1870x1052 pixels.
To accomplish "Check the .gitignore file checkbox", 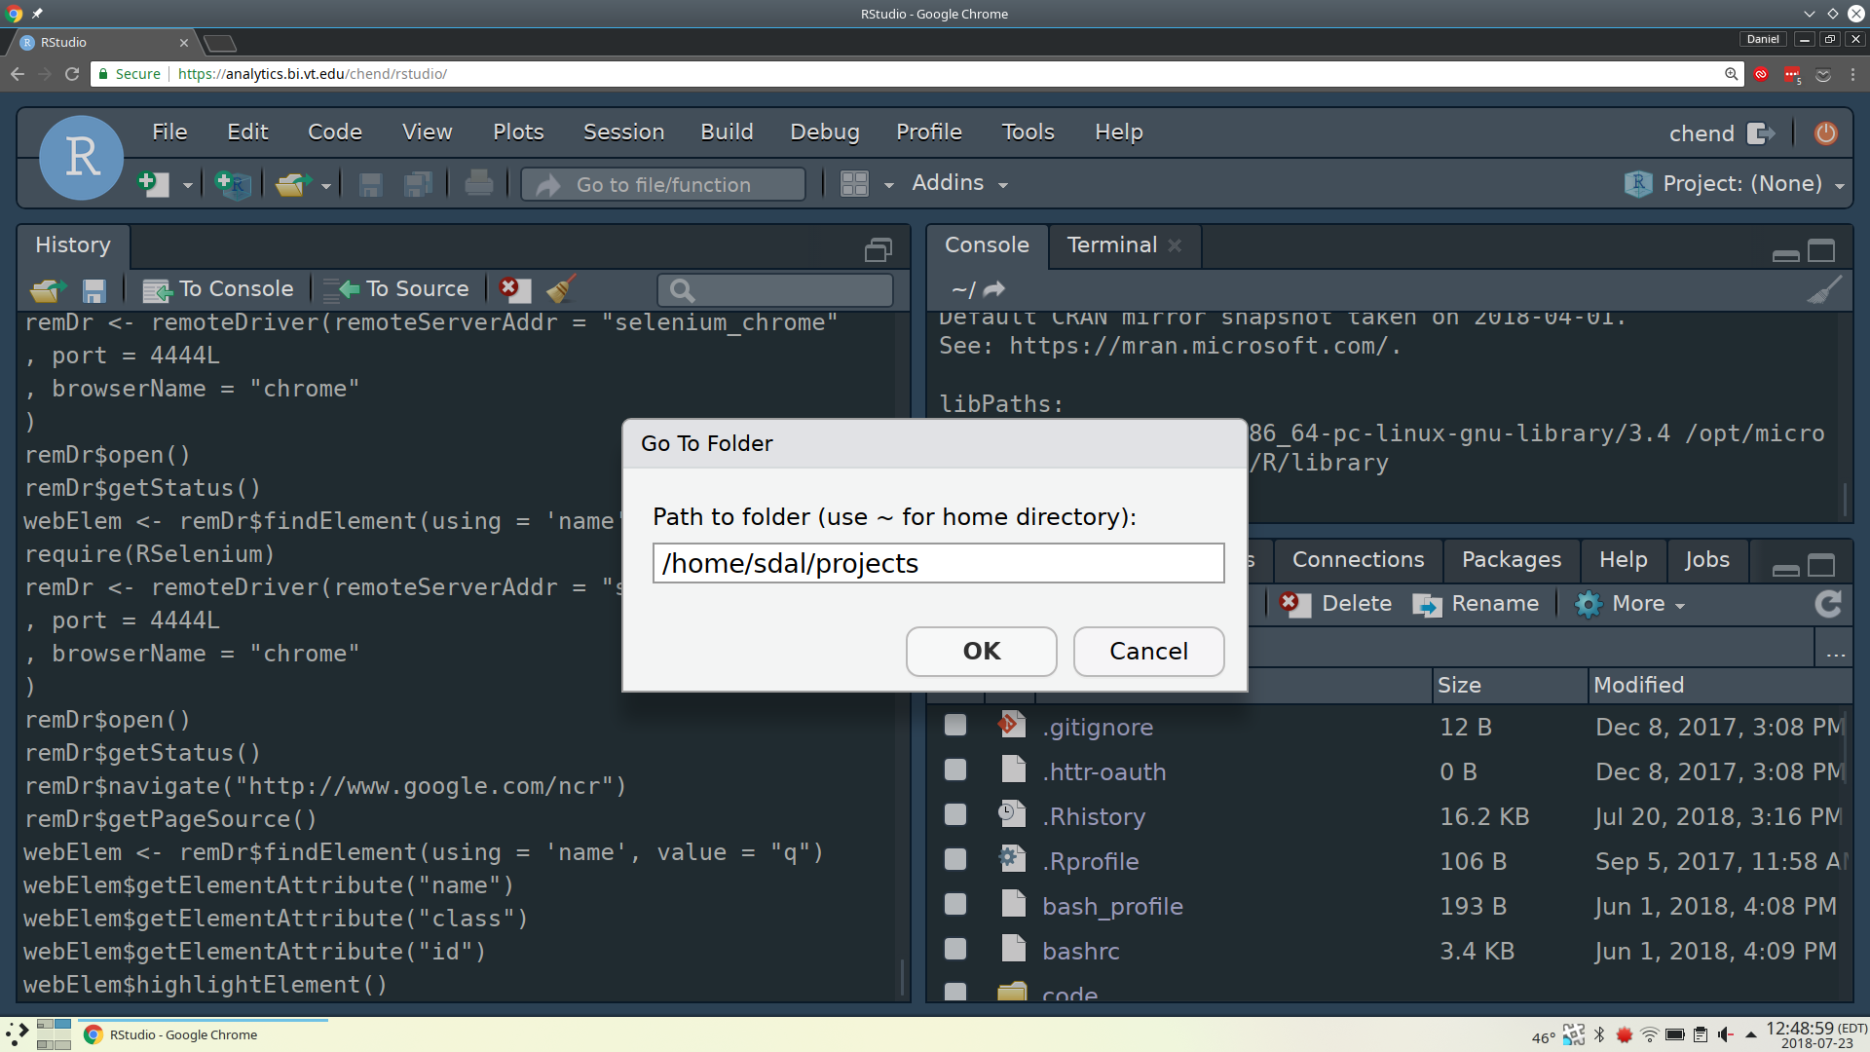I will pos(955,725).
